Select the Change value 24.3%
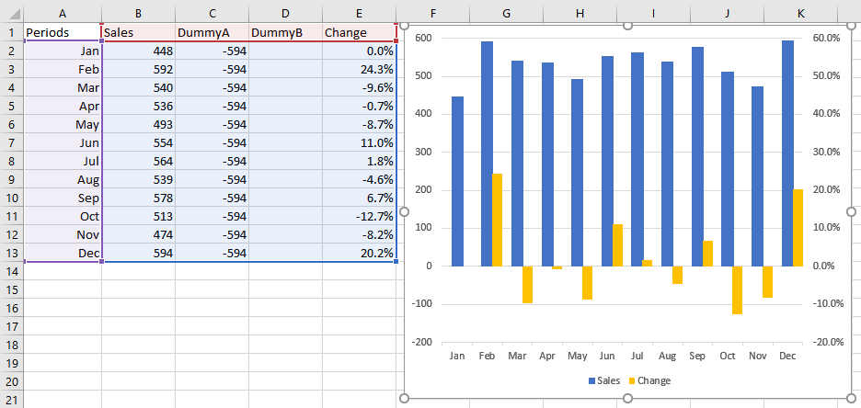The image size is (861, 408). (359, 69)
